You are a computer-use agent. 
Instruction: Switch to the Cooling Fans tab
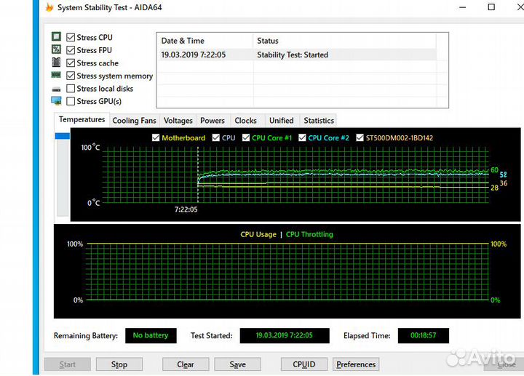(135, 121)
